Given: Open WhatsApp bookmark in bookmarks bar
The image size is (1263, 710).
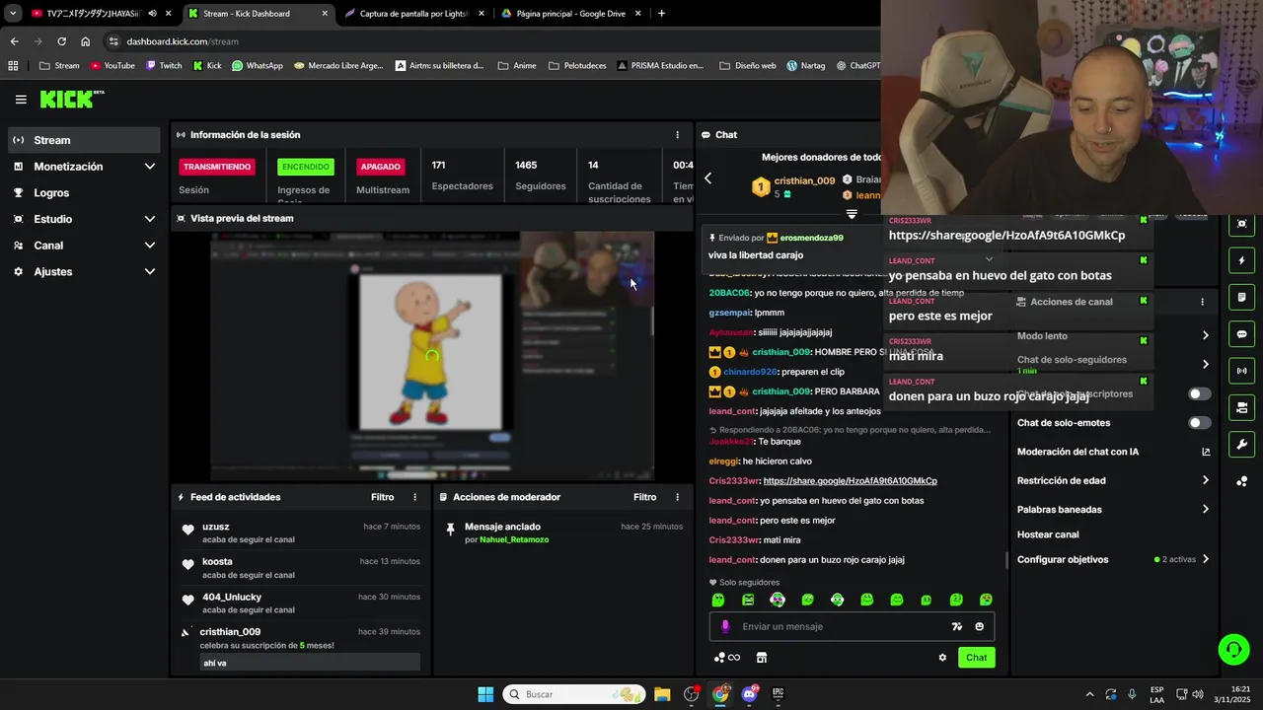Looking at the screenshot, I should 258,66.
